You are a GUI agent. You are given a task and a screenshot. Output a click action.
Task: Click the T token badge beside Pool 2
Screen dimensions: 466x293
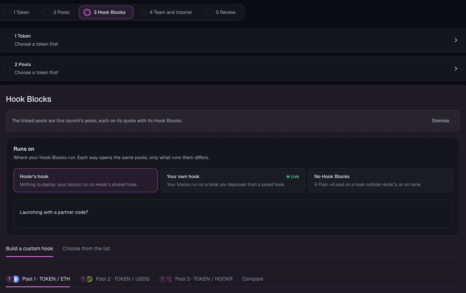click(x=83, y=279)
